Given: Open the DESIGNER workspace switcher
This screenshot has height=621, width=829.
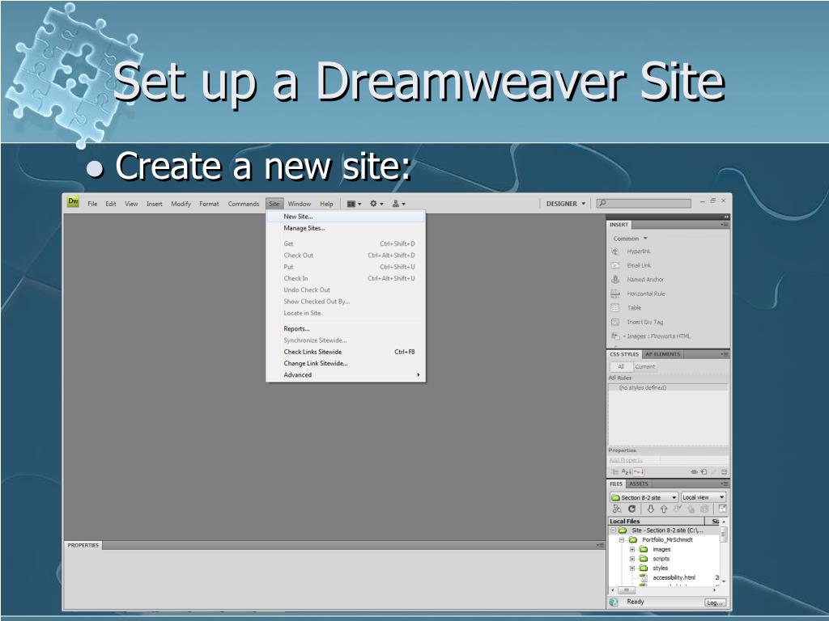Looking at the screenshot, I should (566, 204).
